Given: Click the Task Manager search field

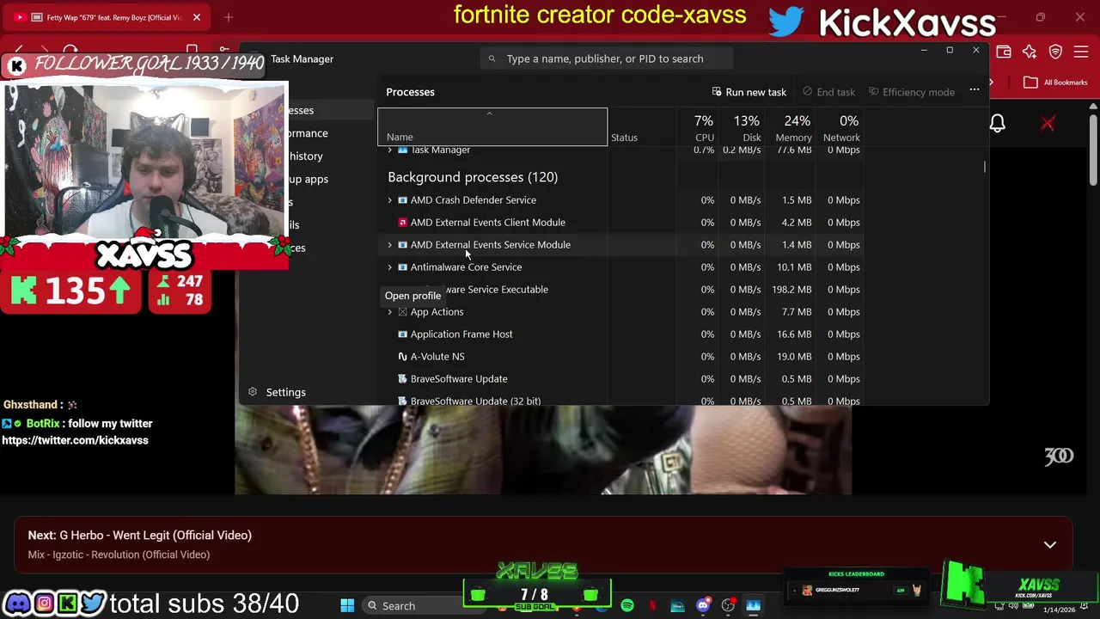Looking at the screenshot, I should tap(606, 58).
